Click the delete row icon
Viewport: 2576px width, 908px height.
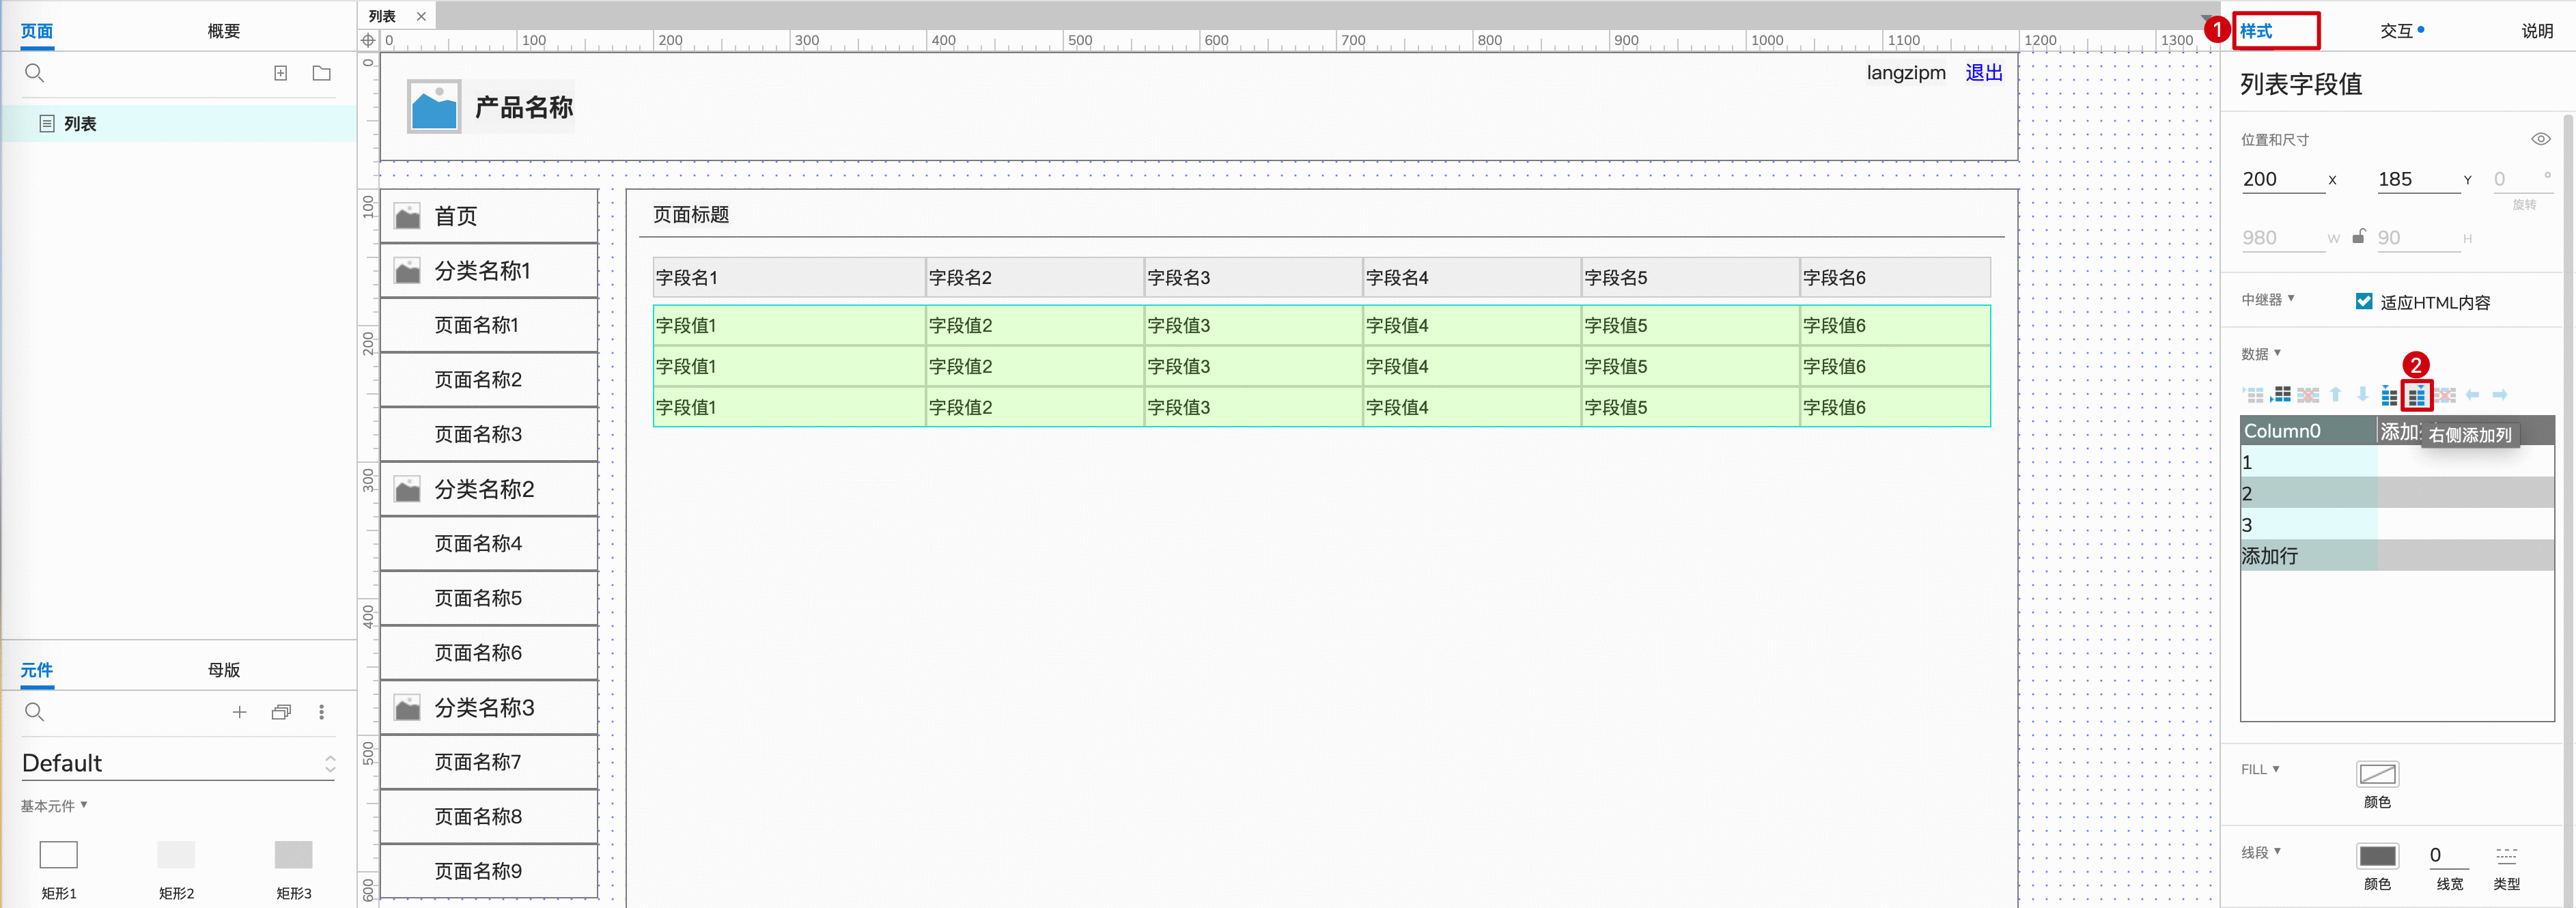(x=2308, y=395)
